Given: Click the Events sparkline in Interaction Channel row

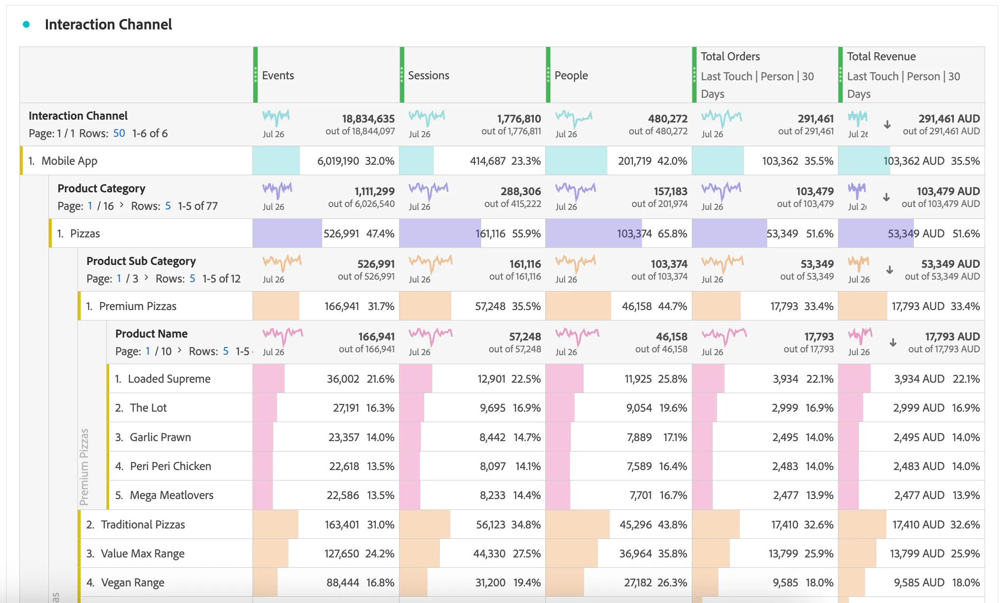Looking at the screenshot, I should tap(276, 117).
